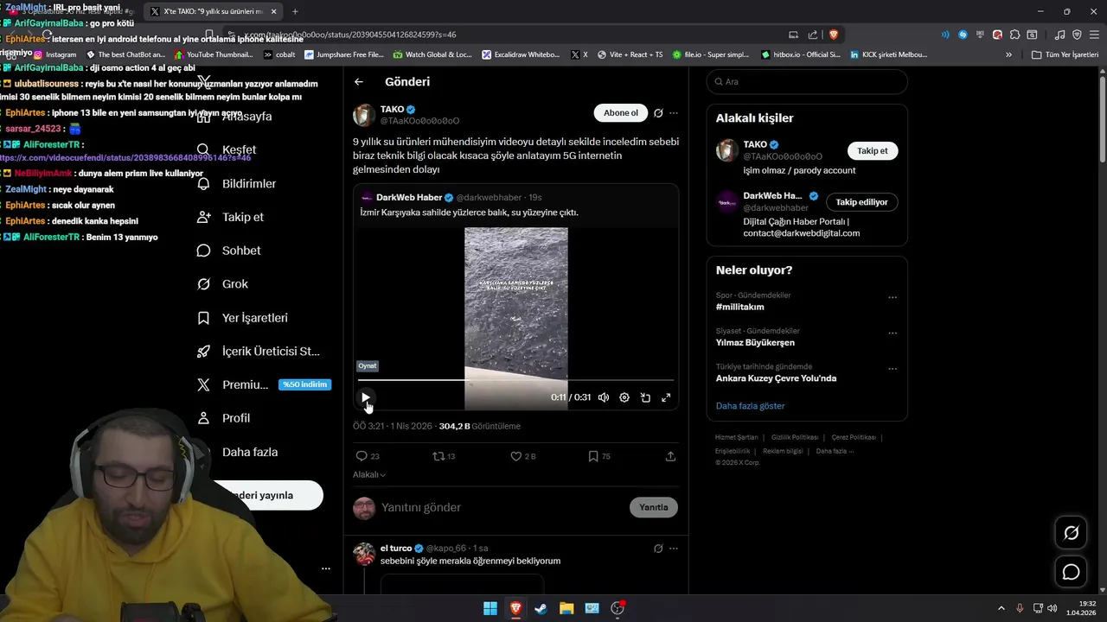The height and width of the screenshot is (622, 1107).
Task: Click Grok icon beside Abone ol
Action: 658,113
